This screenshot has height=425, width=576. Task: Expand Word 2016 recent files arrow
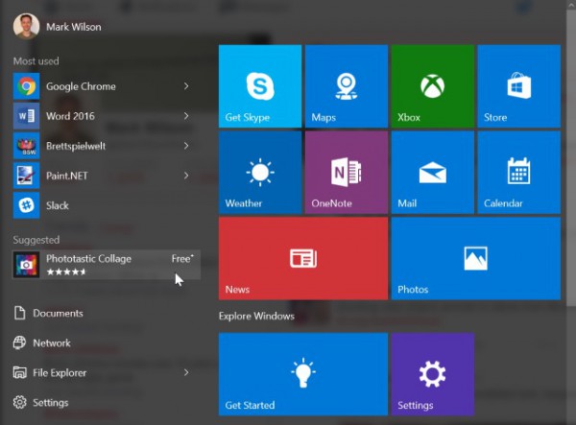[185, 116]
